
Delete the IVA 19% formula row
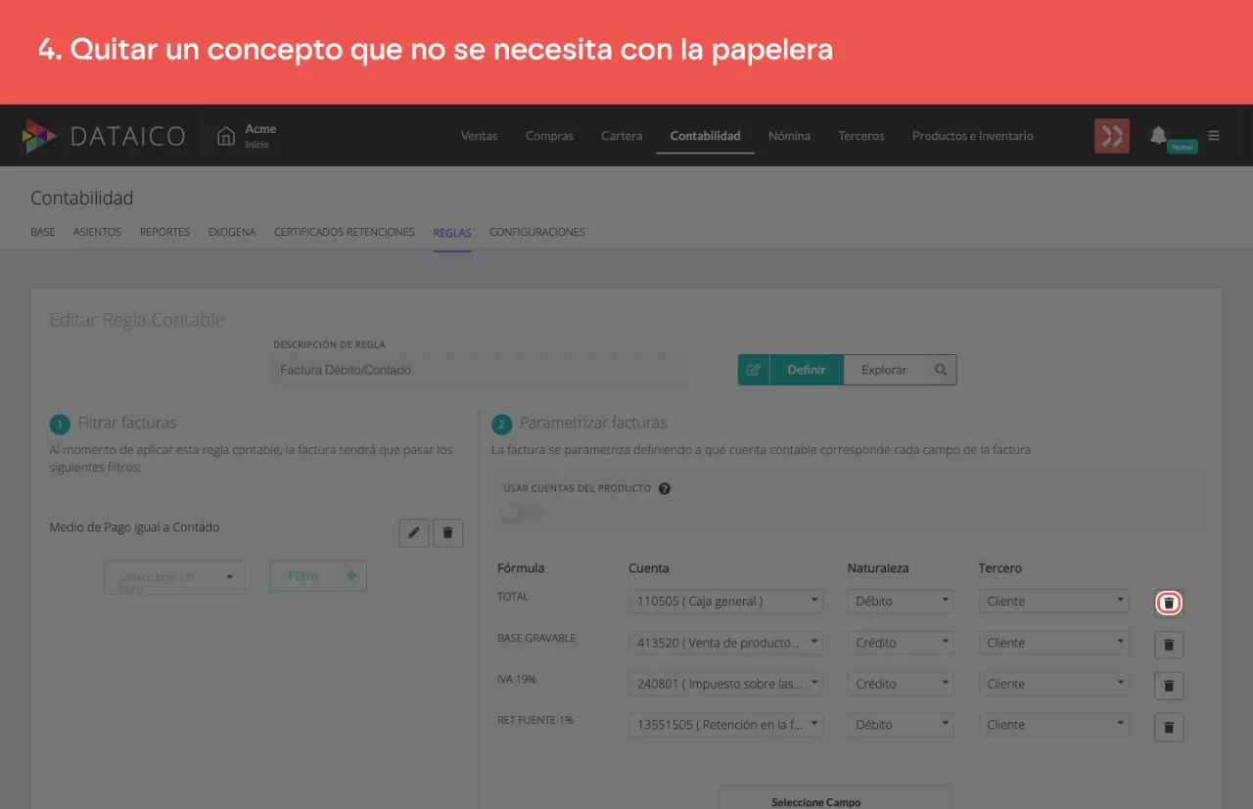click(1169, 686)
